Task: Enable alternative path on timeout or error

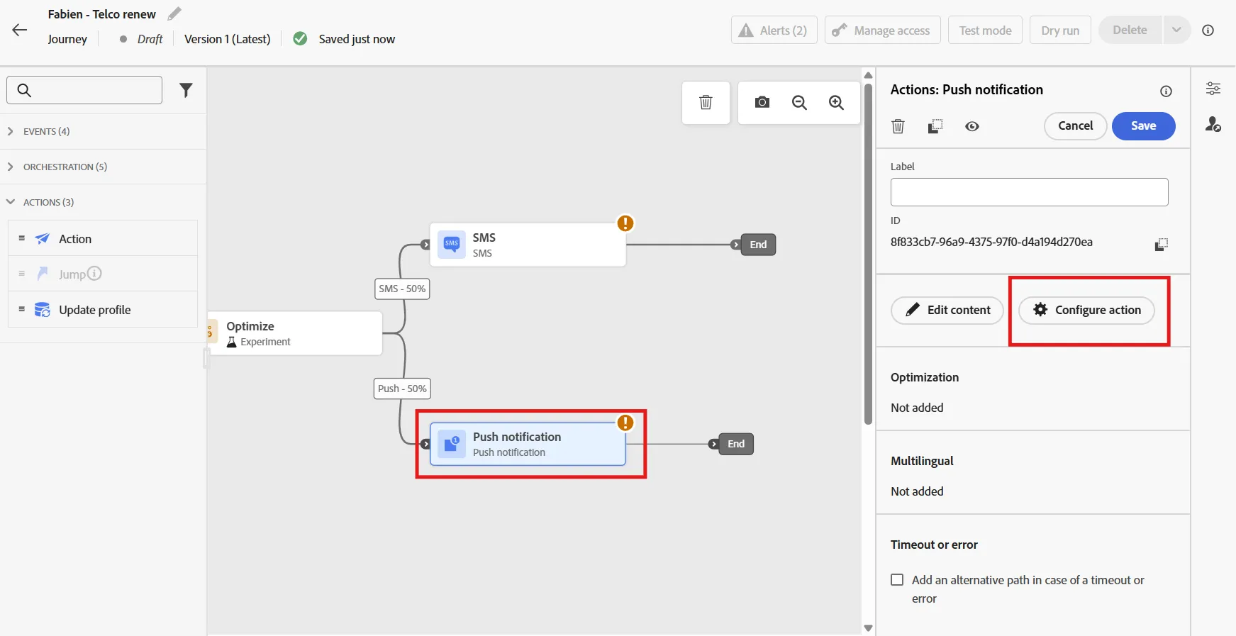Action: pyautogui.click(x=897, y=580)
